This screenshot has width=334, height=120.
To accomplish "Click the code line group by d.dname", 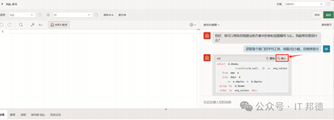I will pyautogui.click(x=232, y=86).
